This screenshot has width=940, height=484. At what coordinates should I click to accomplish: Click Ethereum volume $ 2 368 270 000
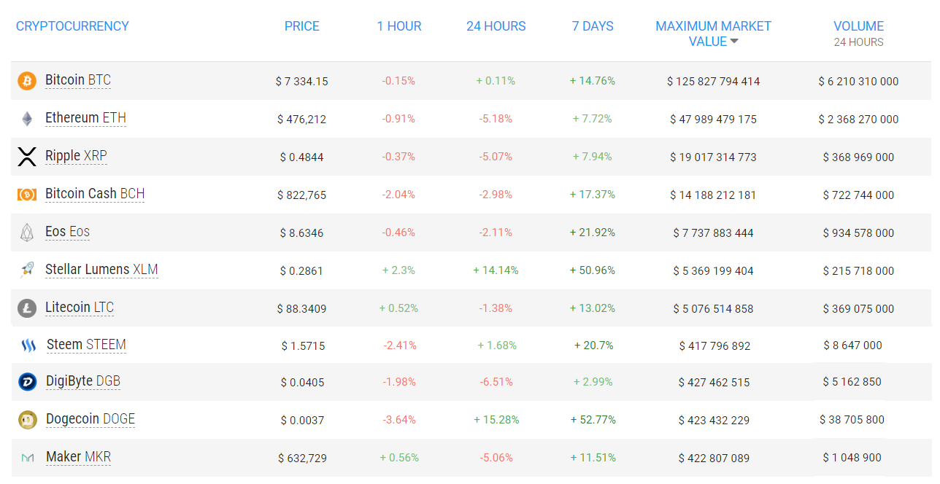(x=859, y=120)
